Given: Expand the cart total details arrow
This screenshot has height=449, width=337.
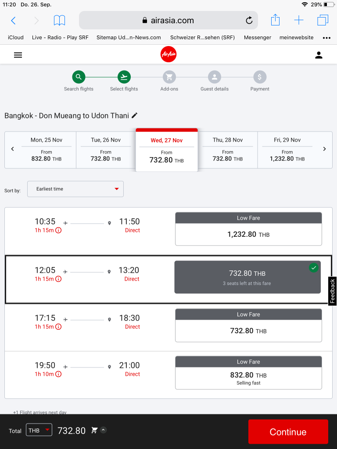Looking at the screenshot, I should [103, 430].
